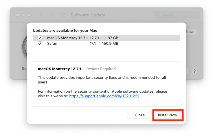Click Install Now to start updates

[168, 115]
